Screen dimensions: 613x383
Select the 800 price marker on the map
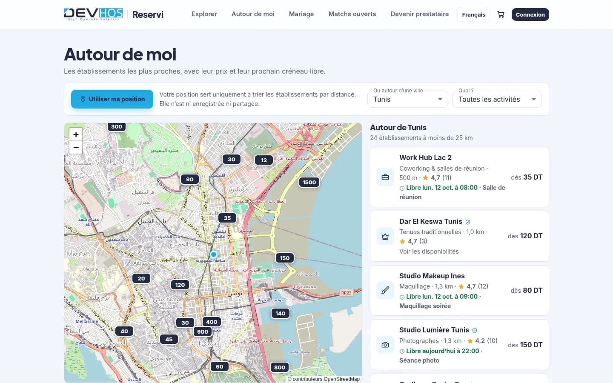pos(280,367)
